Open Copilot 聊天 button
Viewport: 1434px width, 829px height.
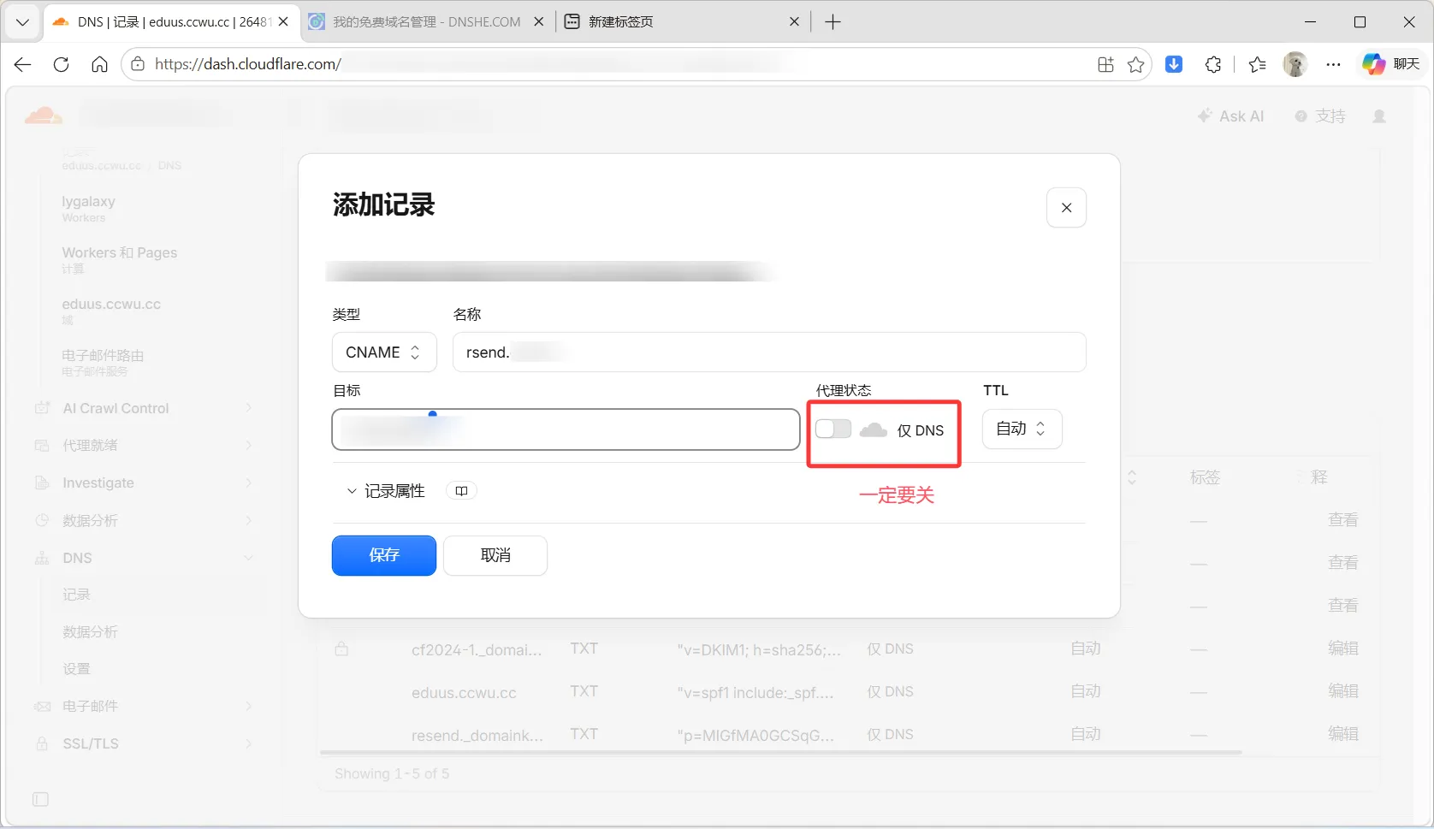click(1391, 64)
